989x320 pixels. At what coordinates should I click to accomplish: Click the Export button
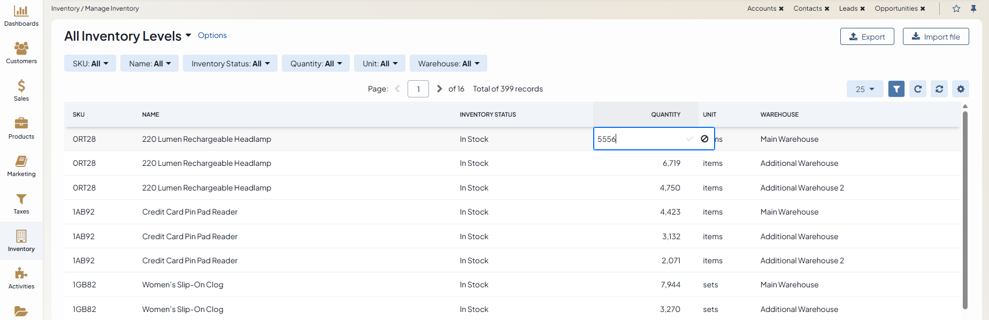867,36
